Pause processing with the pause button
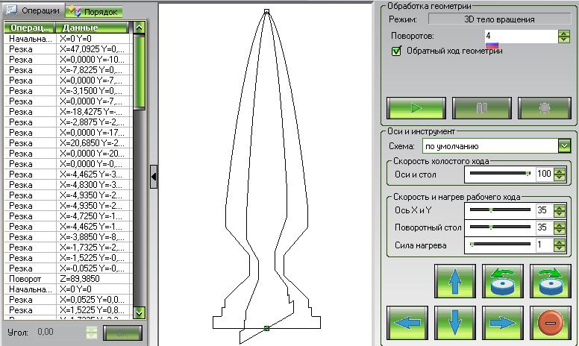The width and height of the screenshot is (579, 346). coord(482,108)
